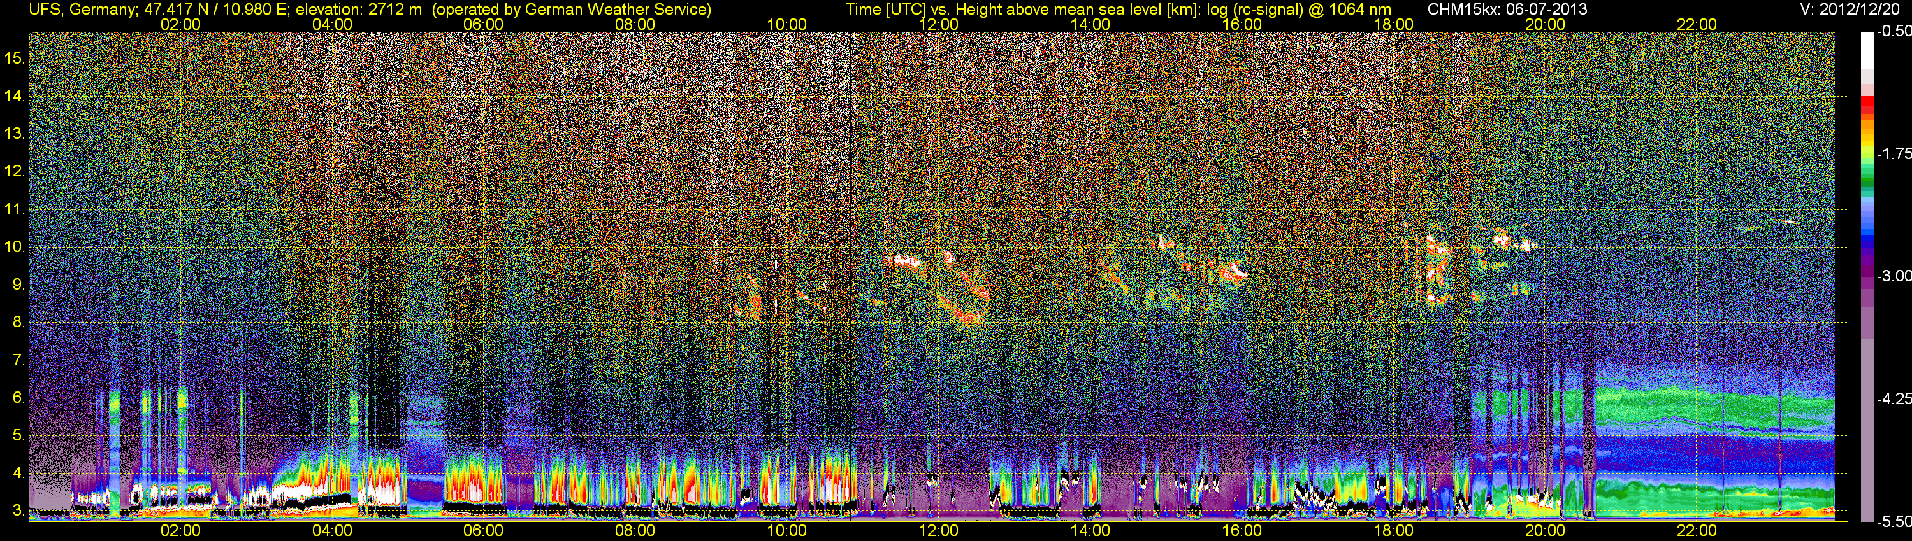Click the '15.' height axis label
Image resolution: width=1912 pixels, height=541 pixels.
(14, 59)
